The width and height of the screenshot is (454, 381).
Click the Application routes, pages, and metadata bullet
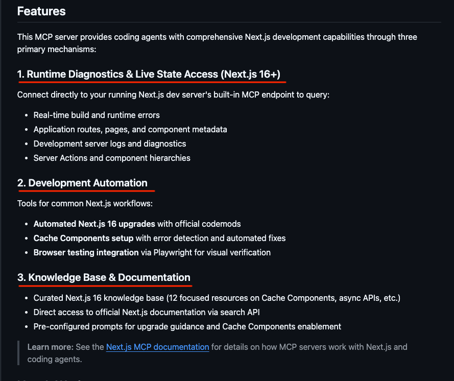coord(130,129)
